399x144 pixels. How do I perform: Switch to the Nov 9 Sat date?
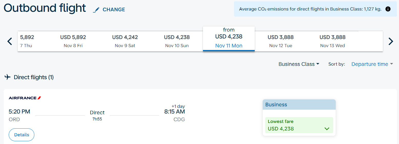click(125, 41)
